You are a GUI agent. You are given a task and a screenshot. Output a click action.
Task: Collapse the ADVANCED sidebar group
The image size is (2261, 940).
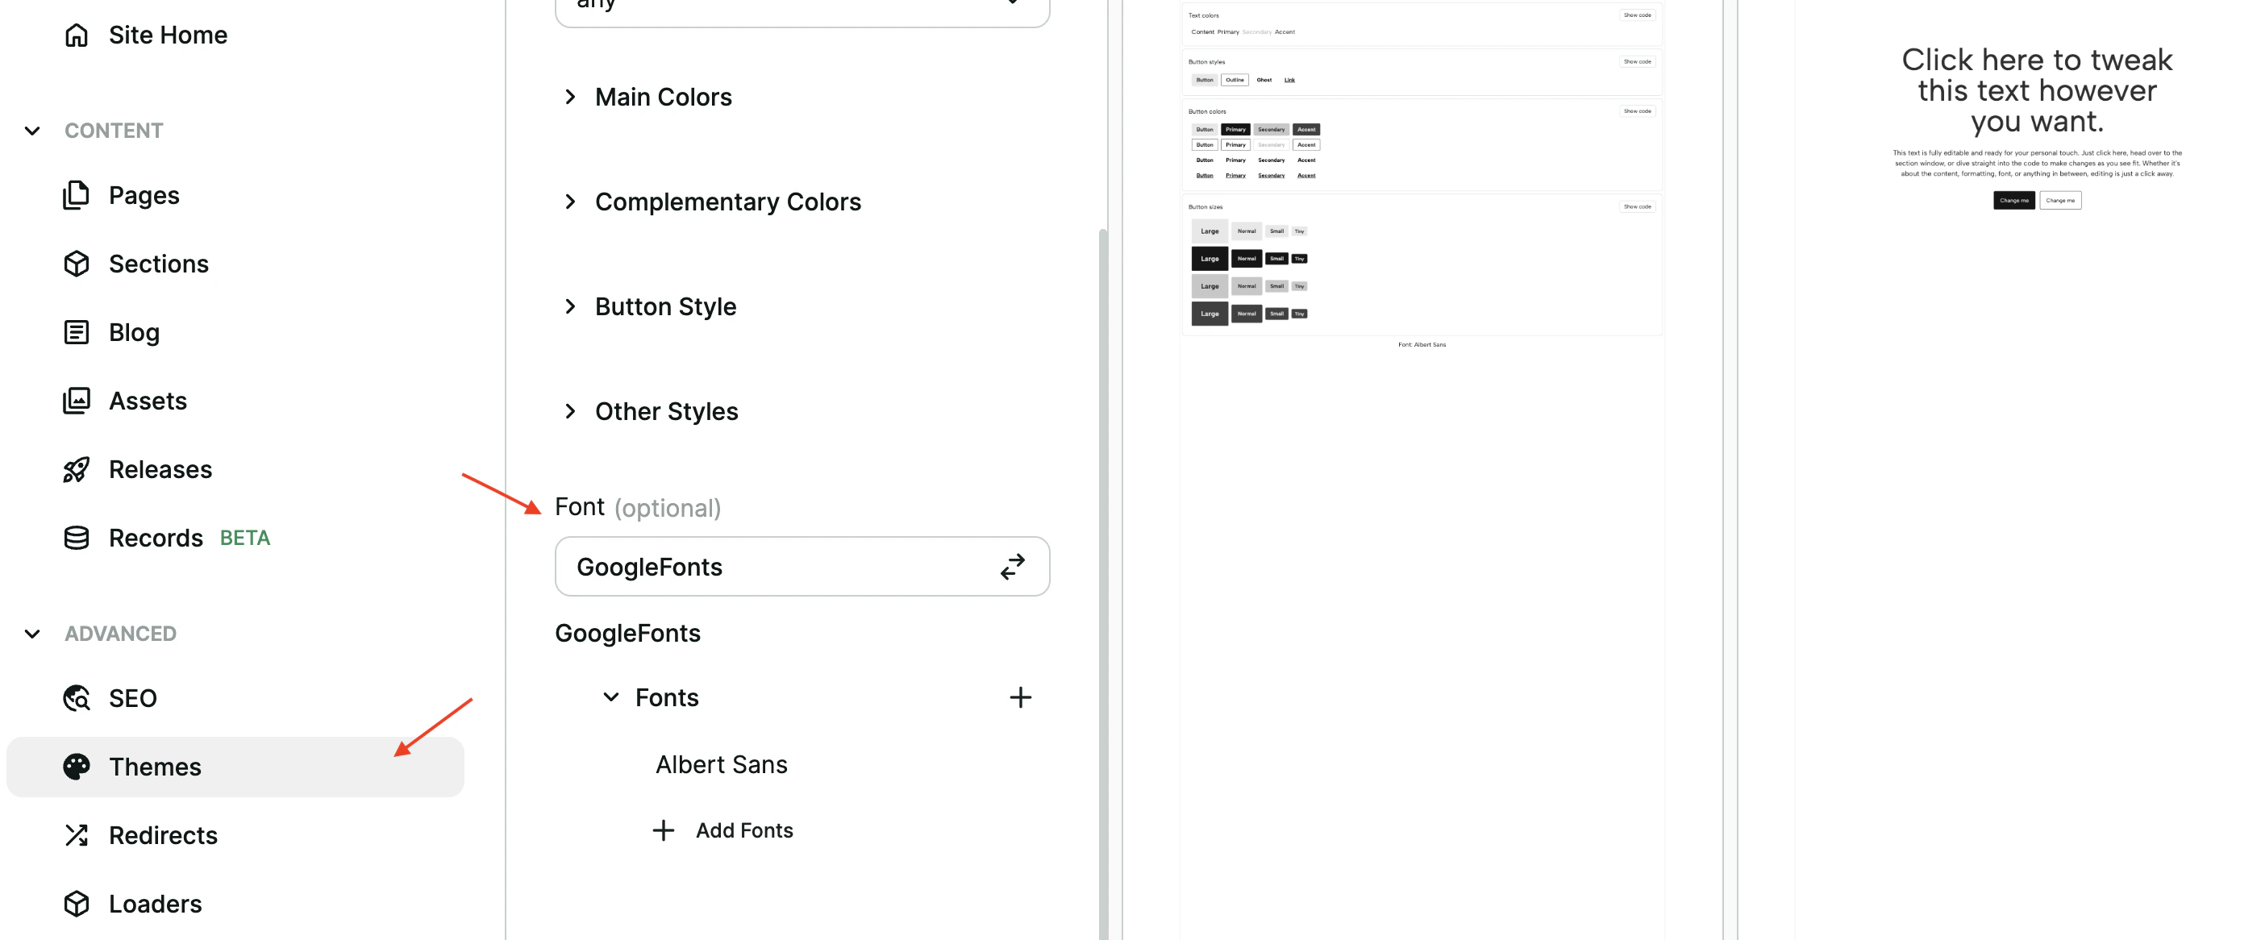click(32, 633)
